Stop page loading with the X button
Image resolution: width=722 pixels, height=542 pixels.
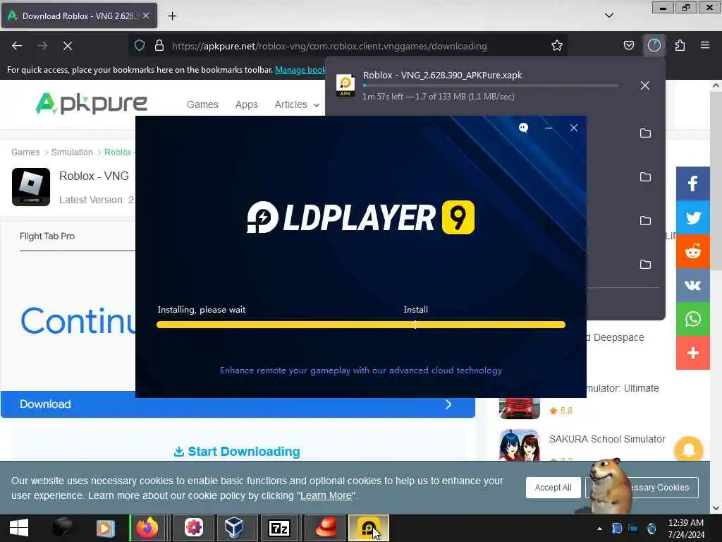[x=68, y=46]
